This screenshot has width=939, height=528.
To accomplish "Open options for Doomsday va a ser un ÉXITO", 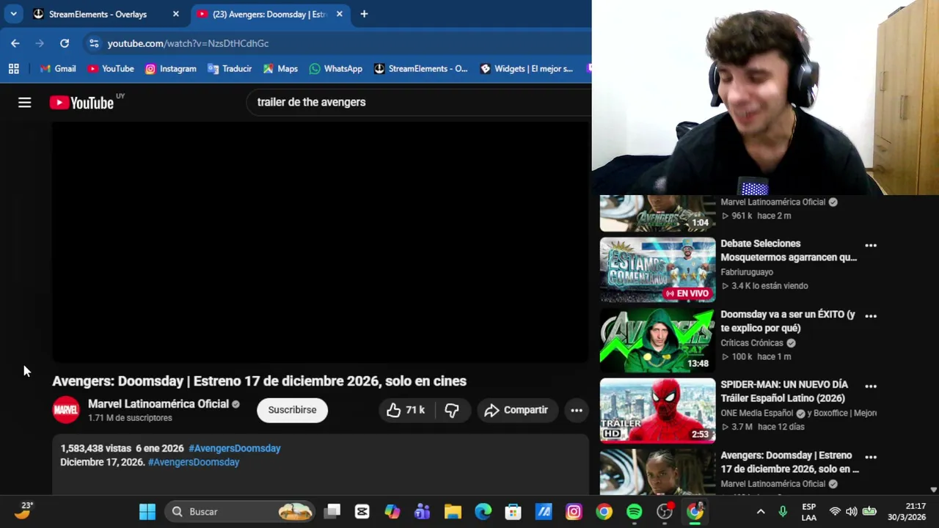I will click(871, 315).
